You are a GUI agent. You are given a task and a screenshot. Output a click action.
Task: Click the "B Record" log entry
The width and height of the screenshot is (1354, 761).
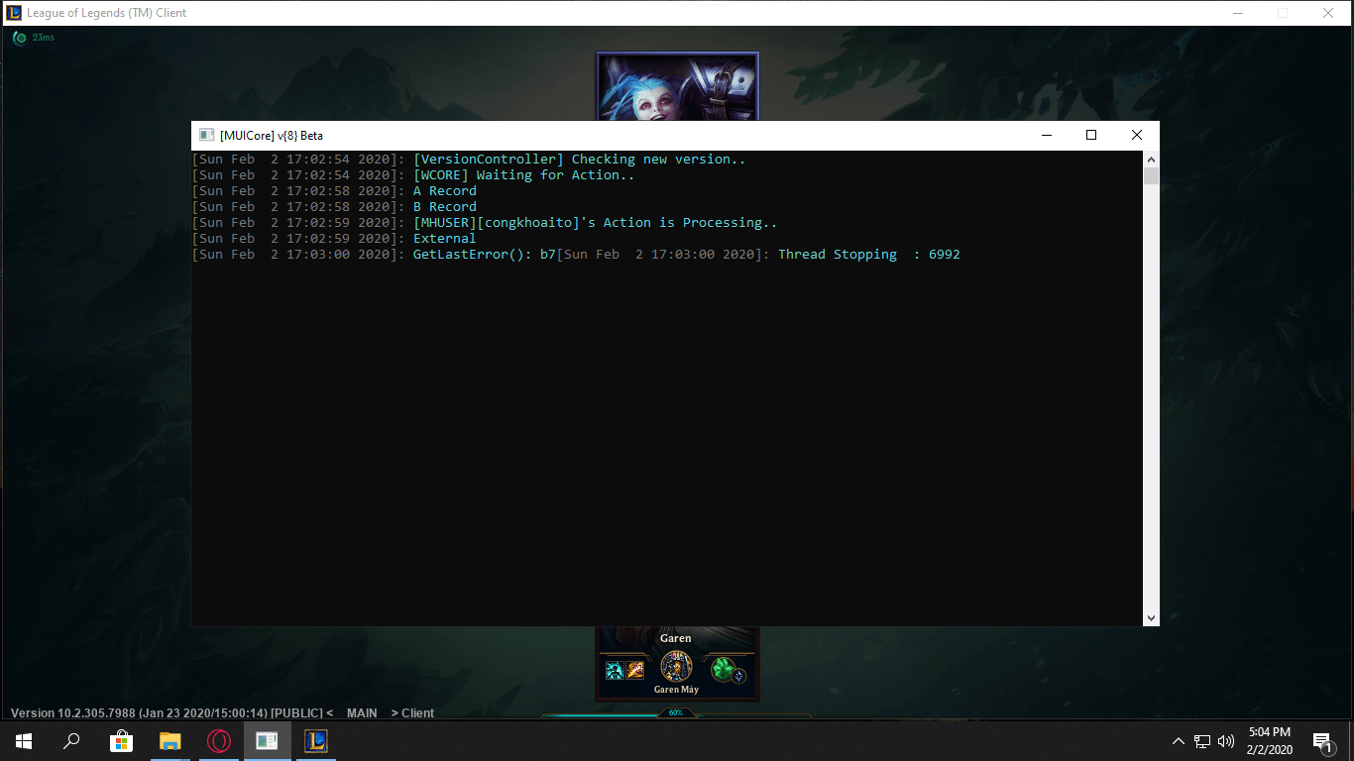[445, 207]
